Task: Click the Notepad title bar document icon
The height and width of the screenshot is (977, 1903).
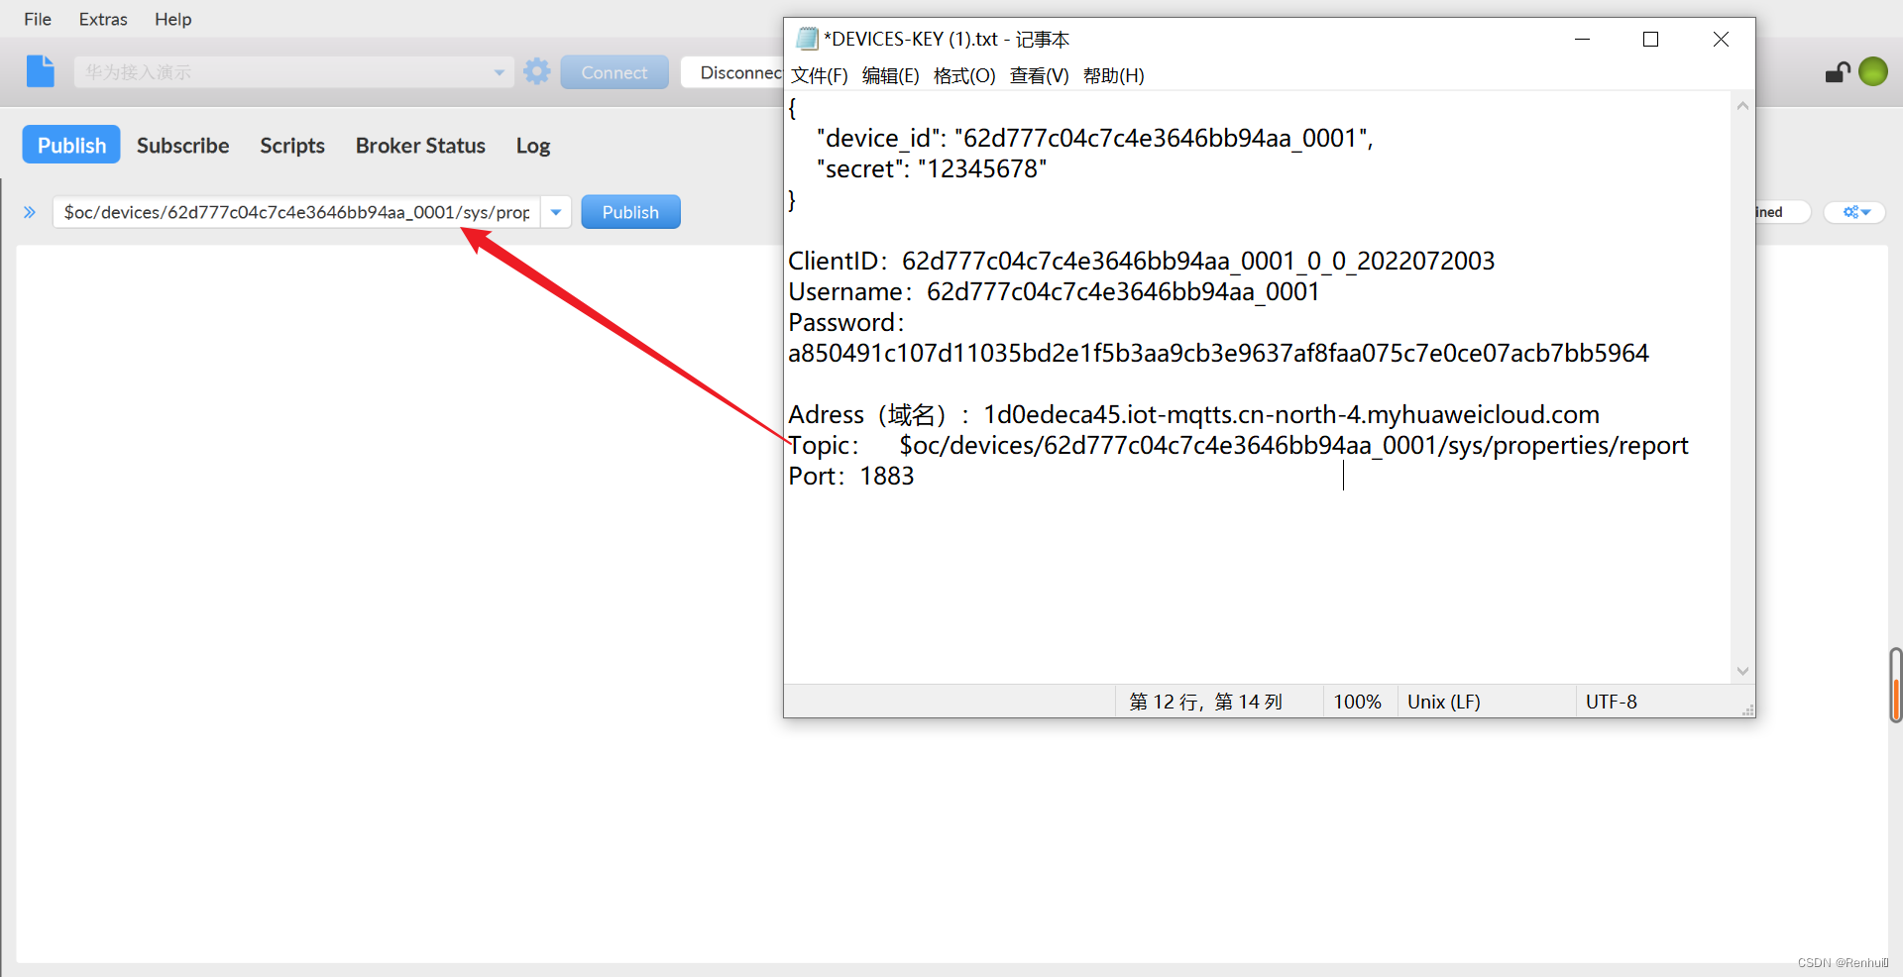Action: [x=807, y=39]
